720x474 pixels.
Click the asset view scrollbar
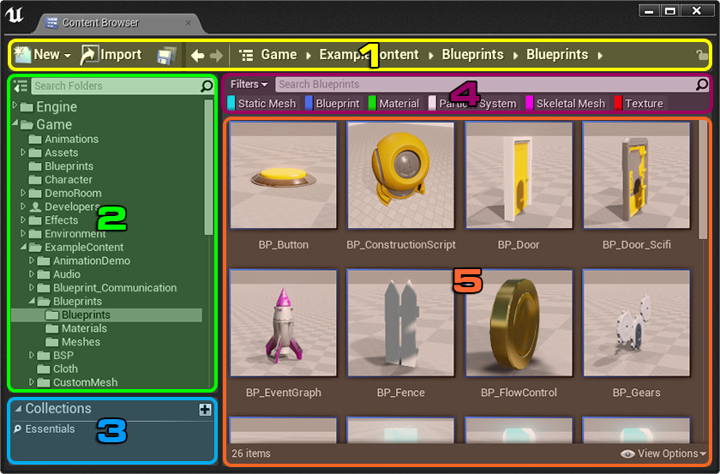tap(703, 180)
